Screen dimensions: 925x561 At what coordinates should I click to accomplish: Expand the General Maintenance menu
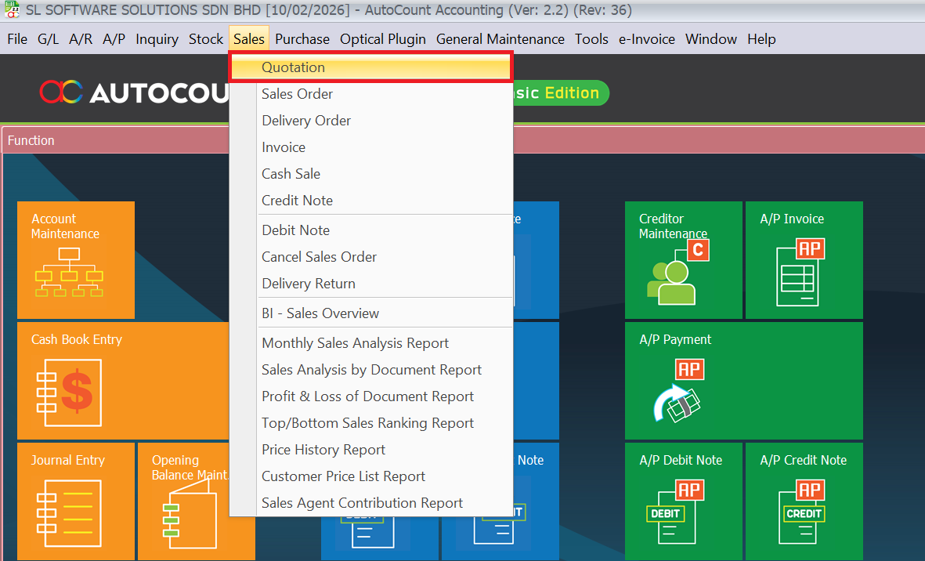coord(500,39)
